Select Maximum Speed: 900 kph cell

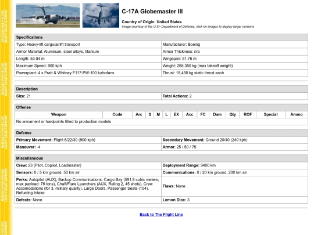(88, 66)
